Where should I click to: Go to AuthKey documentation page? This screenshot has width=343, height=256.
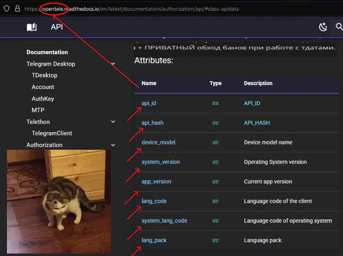(x=43, y=99)
